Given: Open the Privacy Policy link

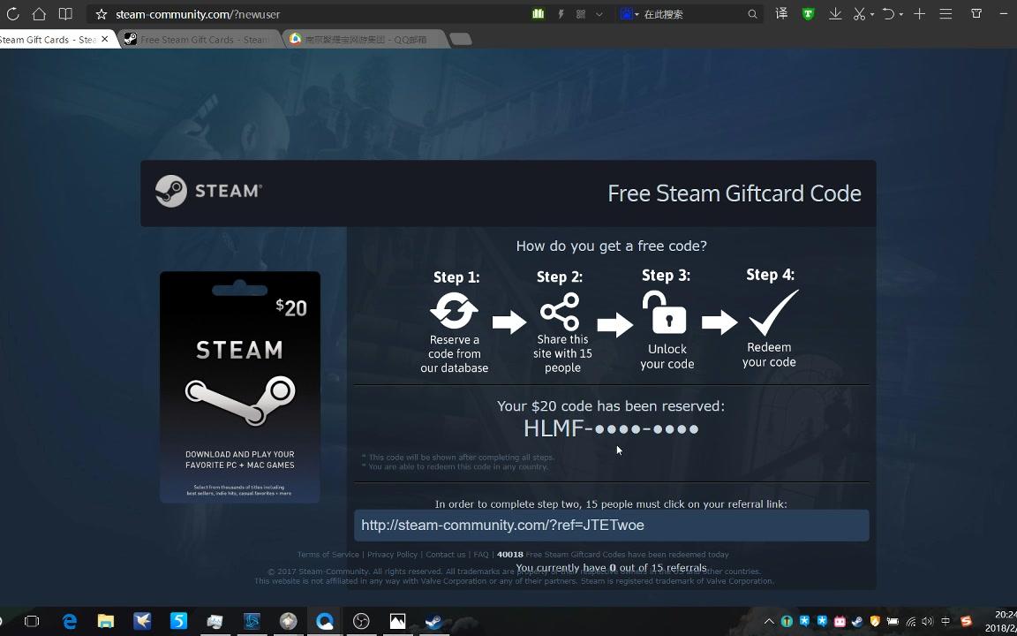Looking at the screenshot, I should (392, 554).
